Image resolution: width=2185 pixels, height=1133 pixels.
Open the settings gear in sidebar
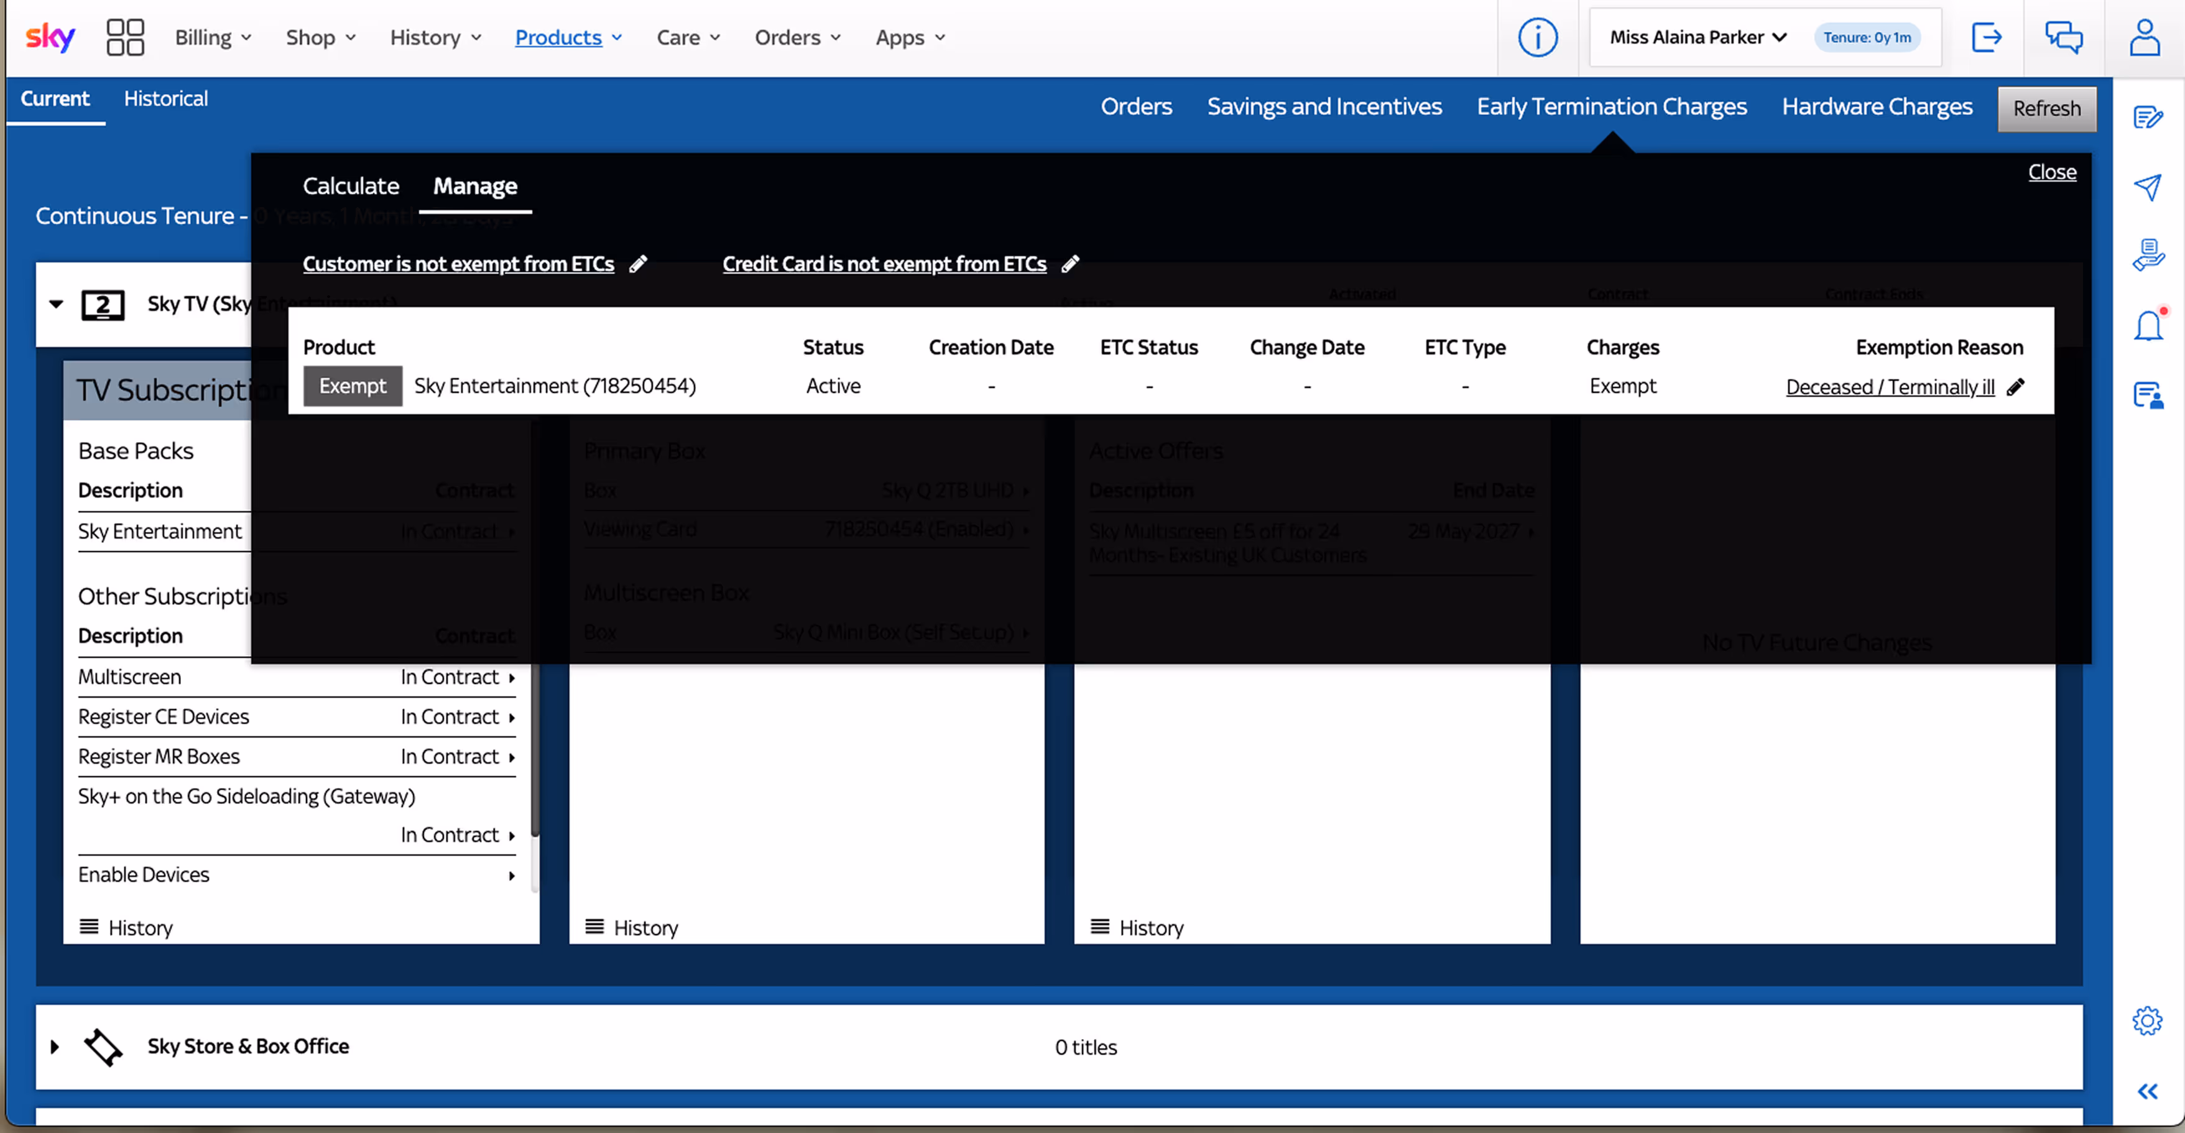click(2147, 1021)
